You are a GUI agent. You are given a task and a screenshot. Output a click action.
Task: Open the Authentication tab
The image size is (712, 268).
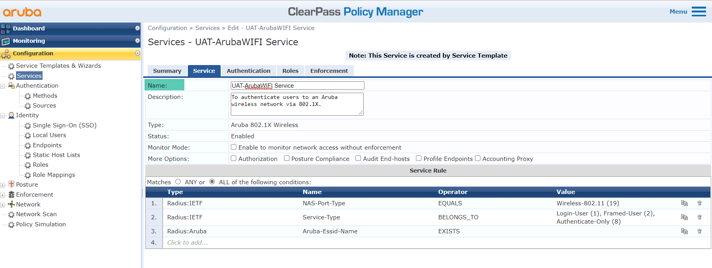[248, 71]
